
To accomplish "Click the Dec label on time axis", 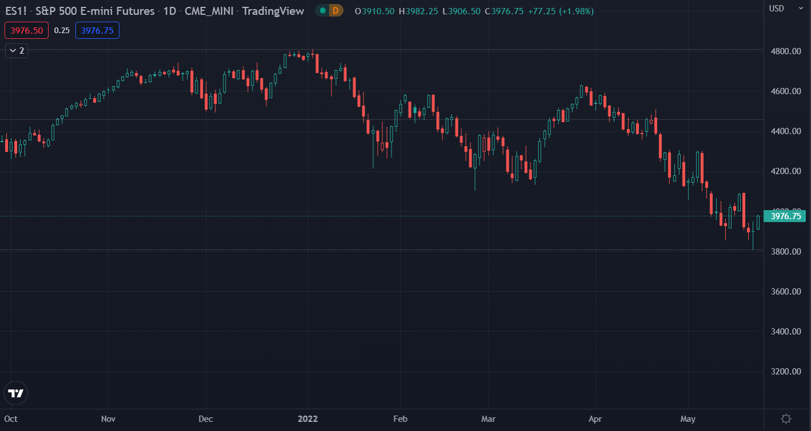I will pos(206,419).
